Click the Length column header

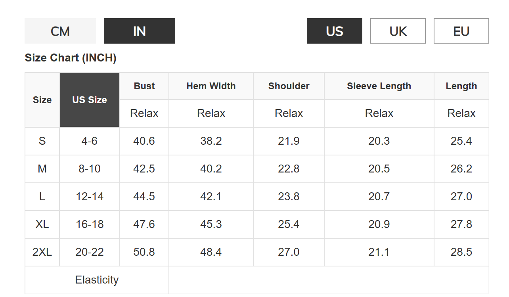pos(461,86)
